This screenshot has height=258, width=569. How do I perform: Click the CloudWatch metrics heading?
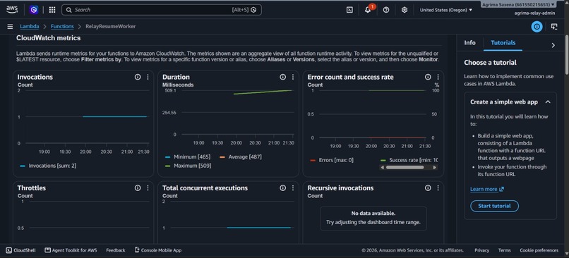point(48,38)
